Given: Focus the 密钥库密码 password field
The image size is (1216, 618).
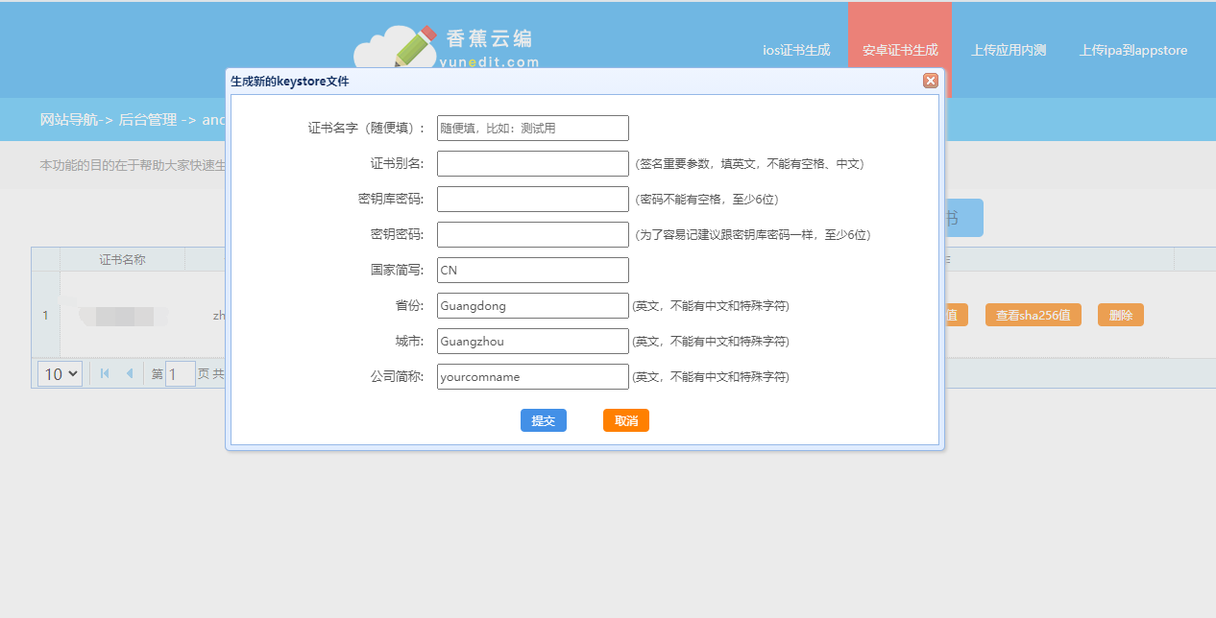Looking at the screenshot, I should 532,200.
